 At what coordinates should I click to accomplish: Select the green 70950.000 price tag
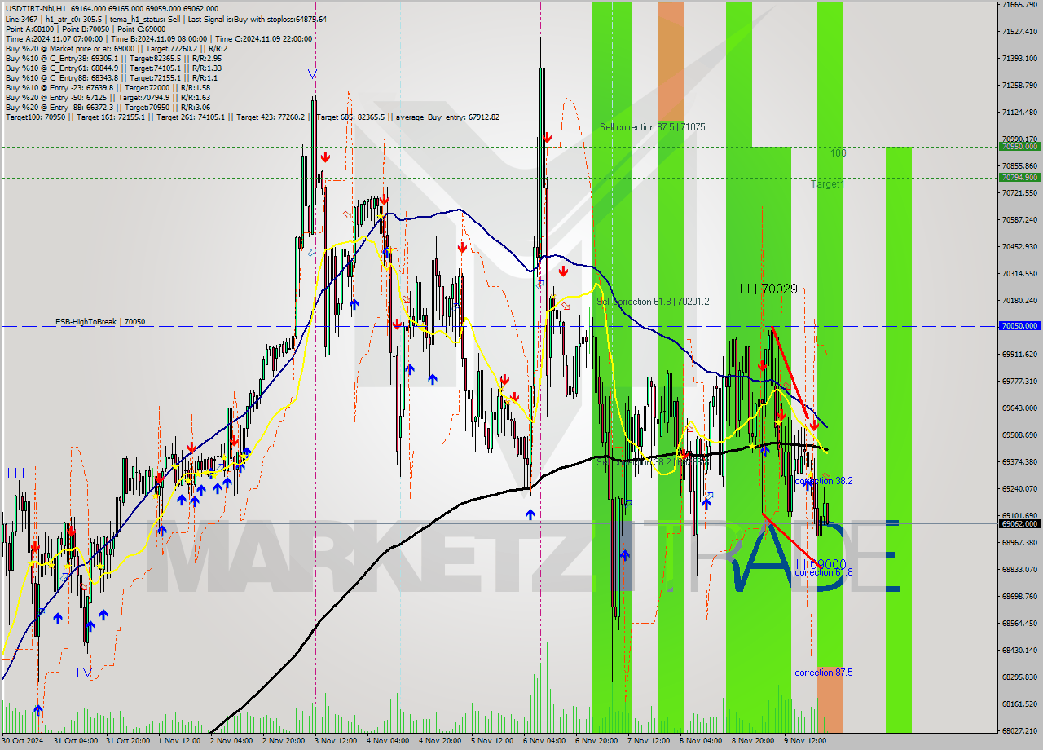1019,147
